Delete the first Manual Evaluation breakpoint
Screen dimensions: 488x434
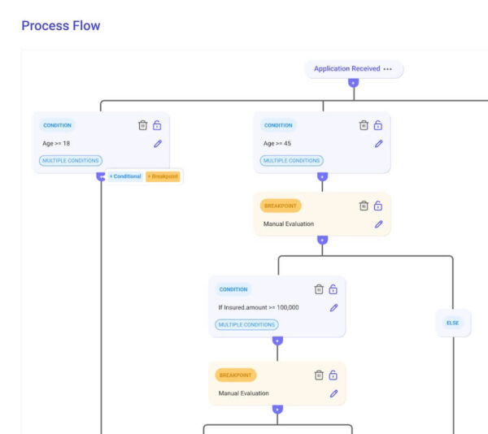pos(364,206)
